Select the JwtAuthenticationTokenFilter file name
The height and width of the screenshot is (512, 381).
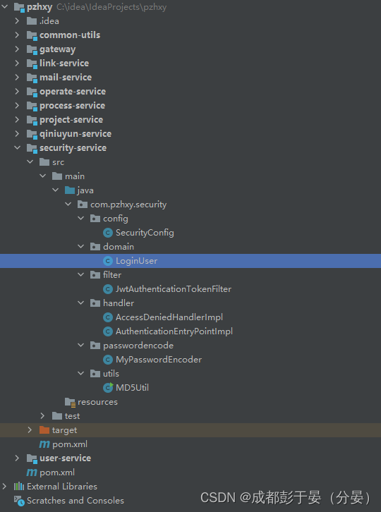point(174,289)
